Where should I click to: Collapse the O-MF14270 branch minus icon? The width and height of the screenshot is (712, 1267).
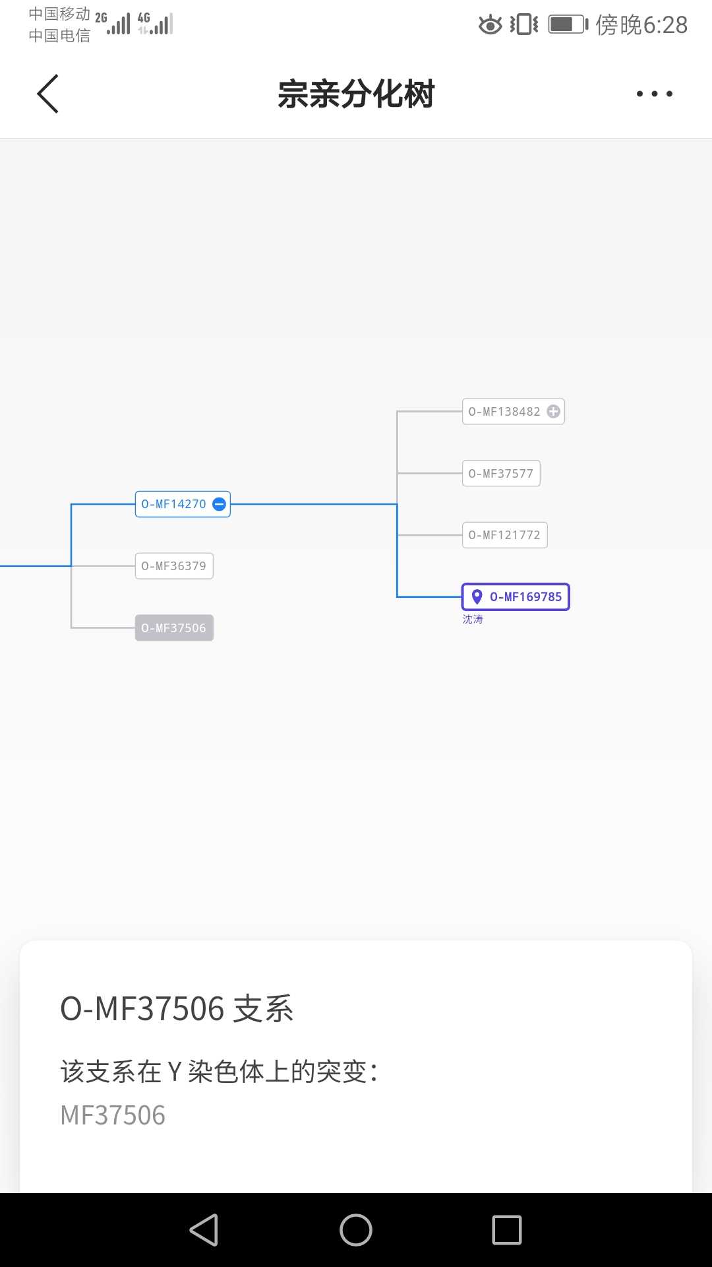220,504
